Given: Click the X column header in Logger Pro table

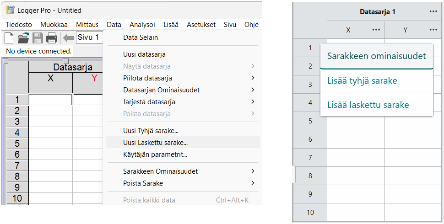Looking at the screenshot, I should [50, 84].
